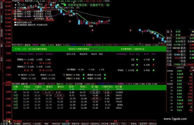Click the white square before 目前可见K线
This screenshot has width=194, height=125.
(x=15, y=23)
